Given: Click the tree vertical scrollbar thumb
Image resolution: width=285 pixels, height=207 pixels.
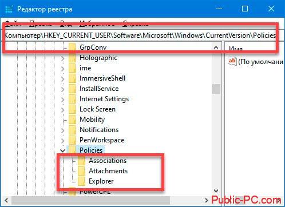Looking at the screenshot, I should (x=216, y=89).
